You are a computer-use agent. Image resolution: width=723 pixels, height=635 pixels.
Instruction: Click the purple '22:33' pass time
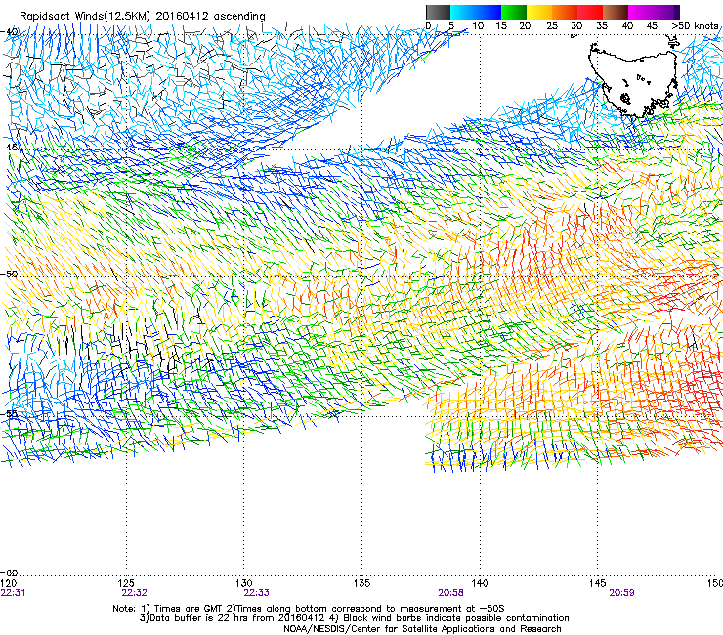click(256, 593)
